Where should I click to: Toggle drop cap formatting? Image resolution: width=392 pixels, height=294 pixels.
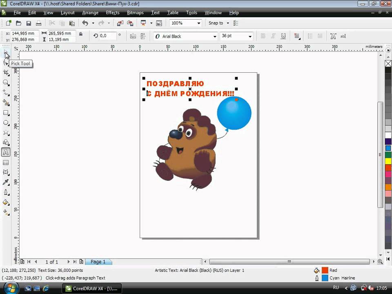pos(320,36)
